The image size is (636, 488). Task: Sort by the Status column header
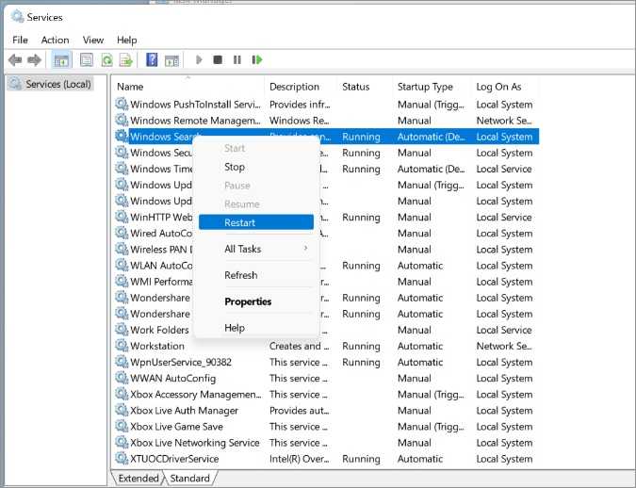[366, 87]
